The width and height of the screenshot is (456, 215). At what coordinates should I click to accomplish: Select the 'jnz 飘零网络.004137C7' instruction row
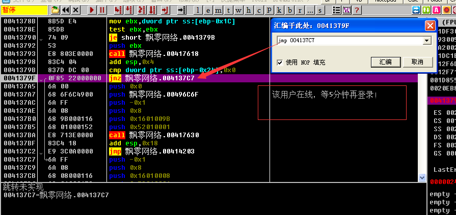[x=209, y=78]
